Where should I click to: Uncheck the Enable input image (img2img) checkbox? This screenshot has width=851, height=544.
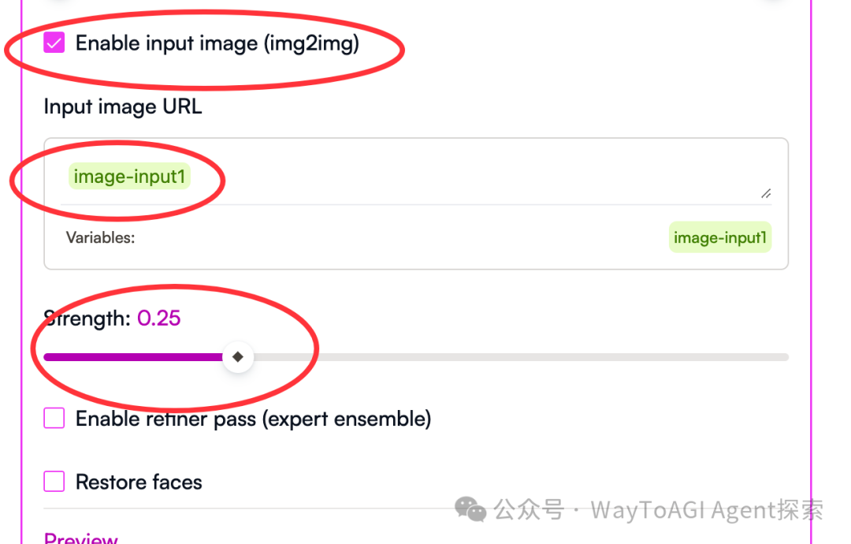click(54, 43)
